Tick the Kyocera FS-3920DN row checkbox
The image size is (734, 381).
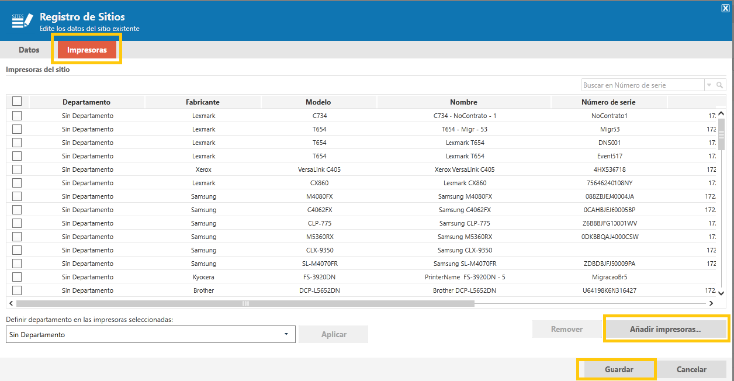[x=17, y=277]
